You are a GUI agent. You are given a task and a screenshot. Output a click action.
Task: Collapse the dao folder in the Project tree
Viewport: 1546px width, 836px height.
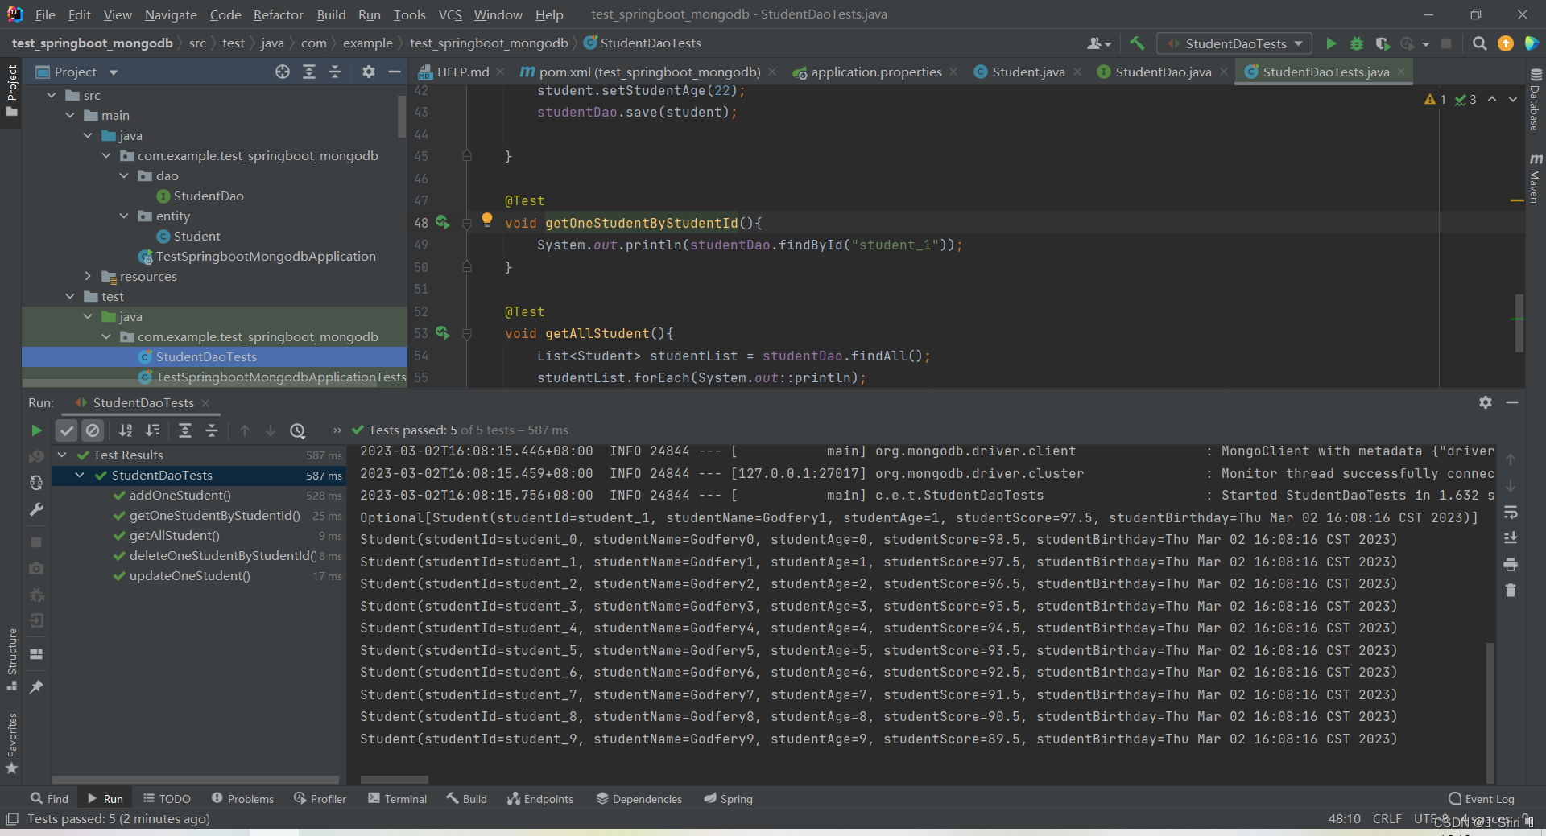tap(122, 175)
